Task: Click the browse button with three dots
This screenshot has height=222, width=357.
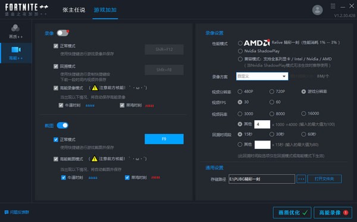Action: [301, 179]
